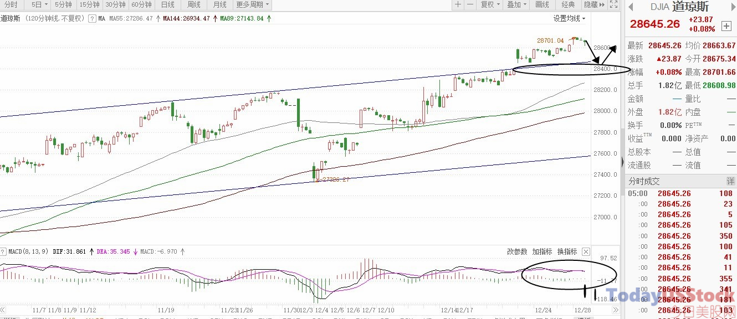The width and height of the screenshot is (737, 319).
Task: Switch to 日线 daily chart tab
Action: pyautogui.click(x=167, y=4)
